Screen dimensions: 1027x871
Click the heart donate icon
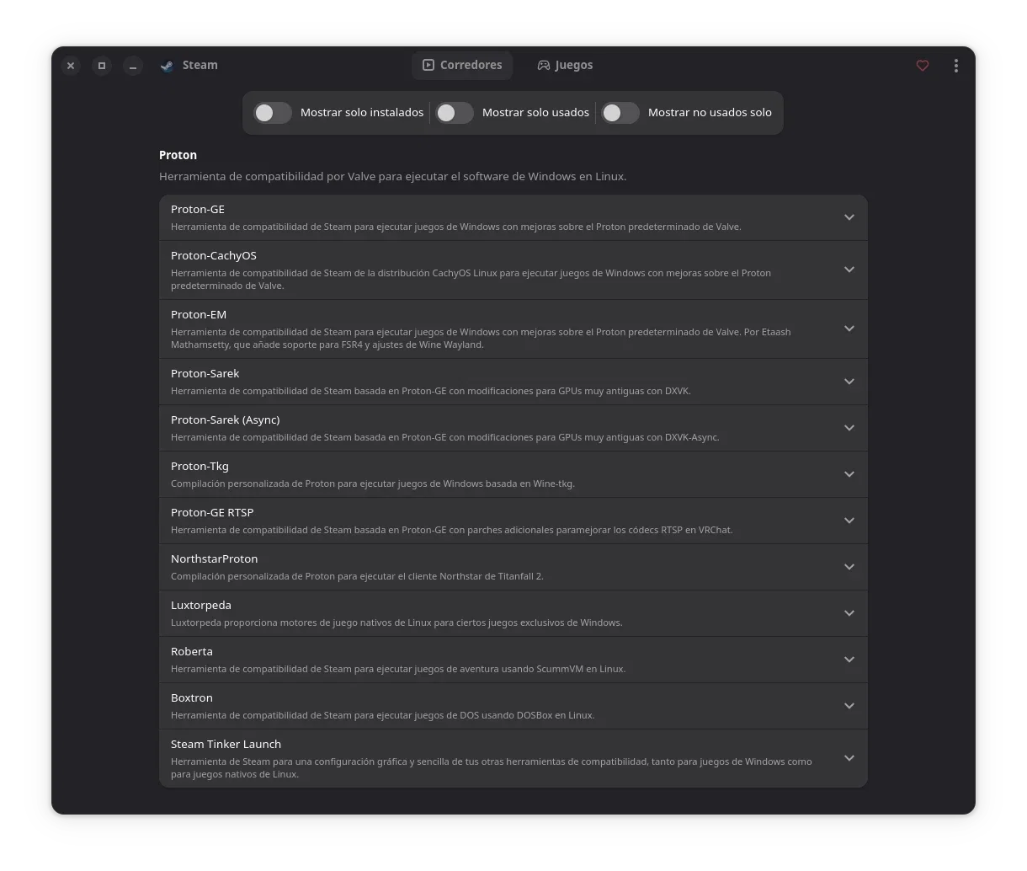(923, 66)
